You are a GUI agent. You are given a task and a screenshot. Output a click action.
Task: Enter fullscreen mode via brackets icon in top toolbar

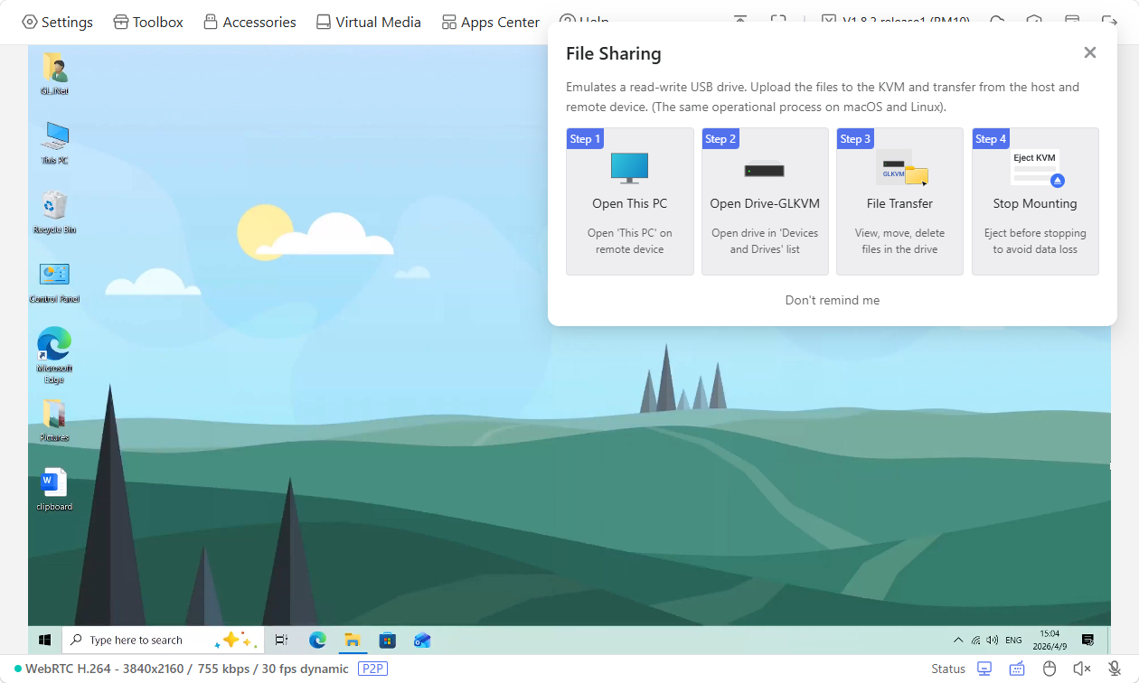[779, 19]
